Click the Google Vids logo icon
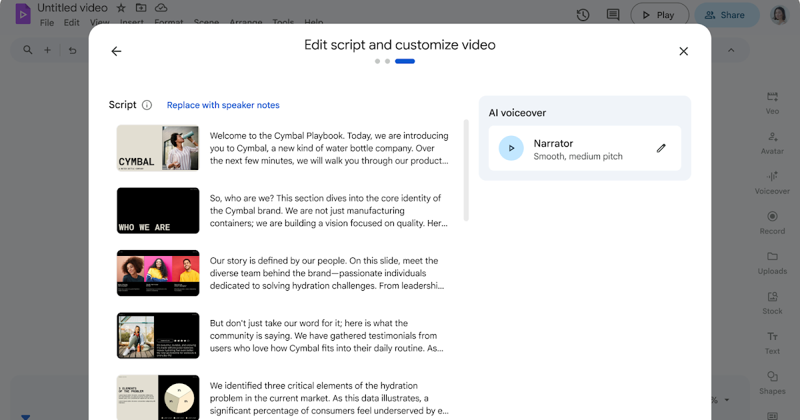Image resolution: width=800 pixels, height=420 pixels. click(23, 13)
